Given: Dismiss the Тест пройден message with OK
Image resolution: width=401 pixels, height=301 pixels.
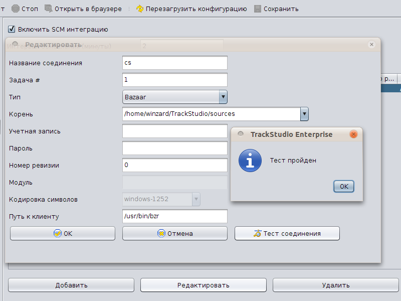Looking at the screenshot, I should 344,186.
